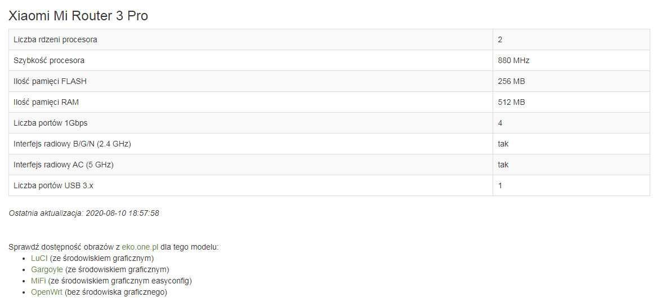Click the Xiaomi Mi Router 3 Pro heading
657x306 pixels.
(x=78, y=16)
